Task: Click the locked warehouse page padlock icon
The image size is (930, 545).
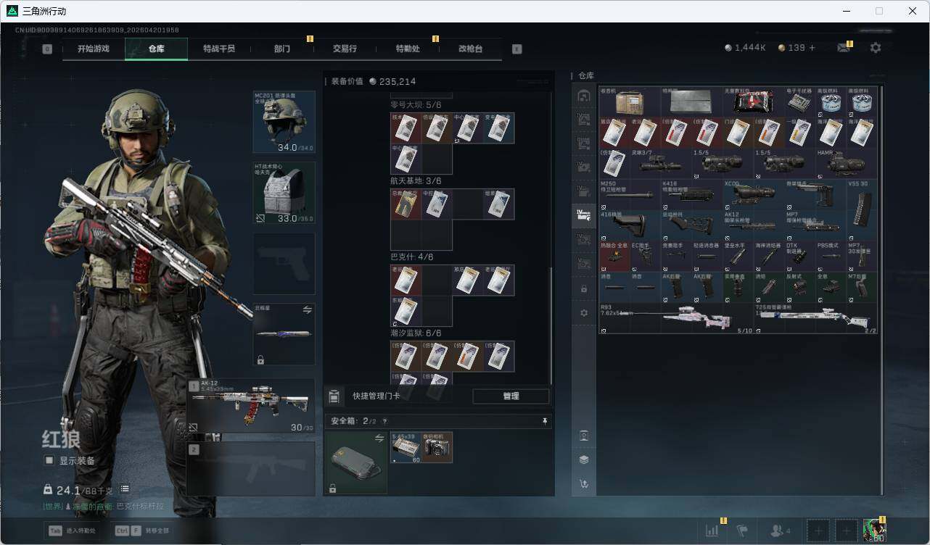Action: 584,288
